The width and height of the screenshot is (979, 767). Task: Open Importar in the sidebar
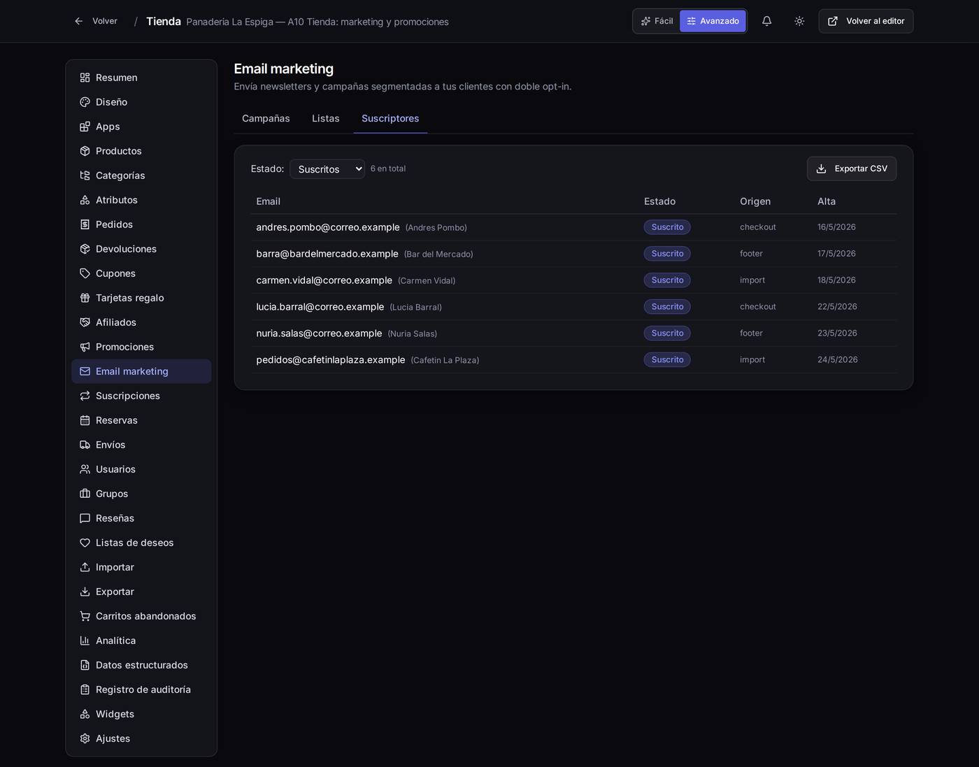(141, 567)
